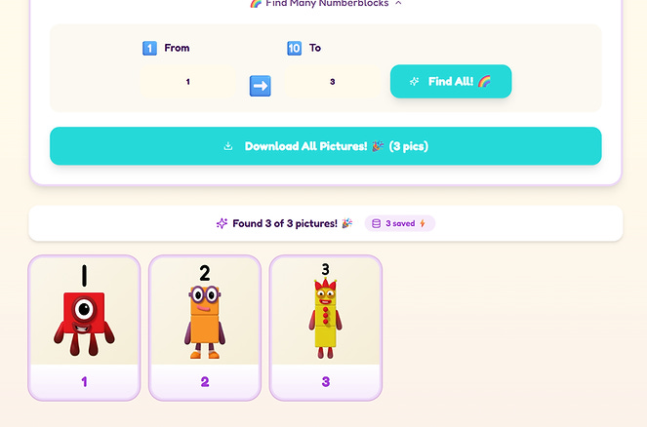This screenshot has width=647, height=427.
Task: Click the rainbow icon on Find All
Action: tap(484, 81)
